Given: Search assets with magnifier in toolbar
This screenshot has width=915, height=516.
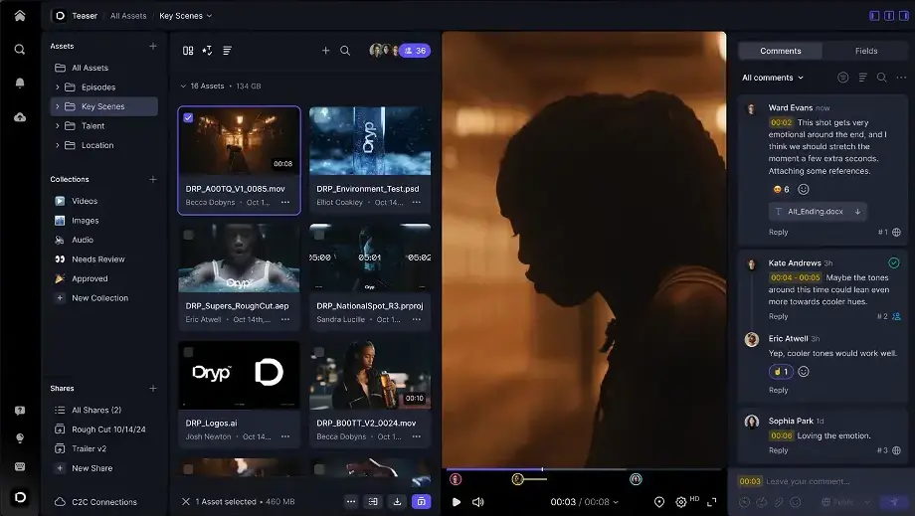Looking at the screenshot, I should click(345, 51).
